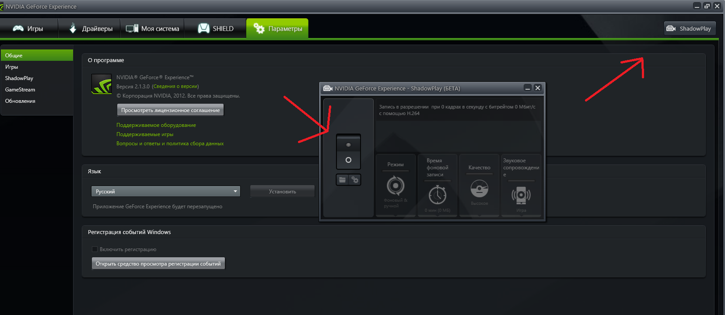Image resolution: width=725 pixels, height=315 pixels.
Task: Click the ShadowPlay button at top right
Action: [x=690, y=28]
